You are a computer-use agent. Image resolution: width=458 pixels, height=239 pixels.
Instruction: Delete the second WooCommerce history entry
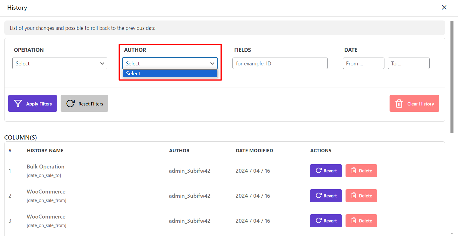point(361,196)
